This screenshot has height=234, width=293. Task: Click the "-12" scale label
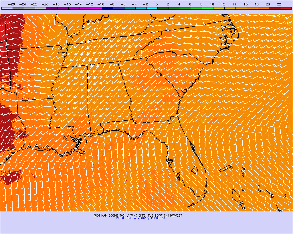pos(90,4)
